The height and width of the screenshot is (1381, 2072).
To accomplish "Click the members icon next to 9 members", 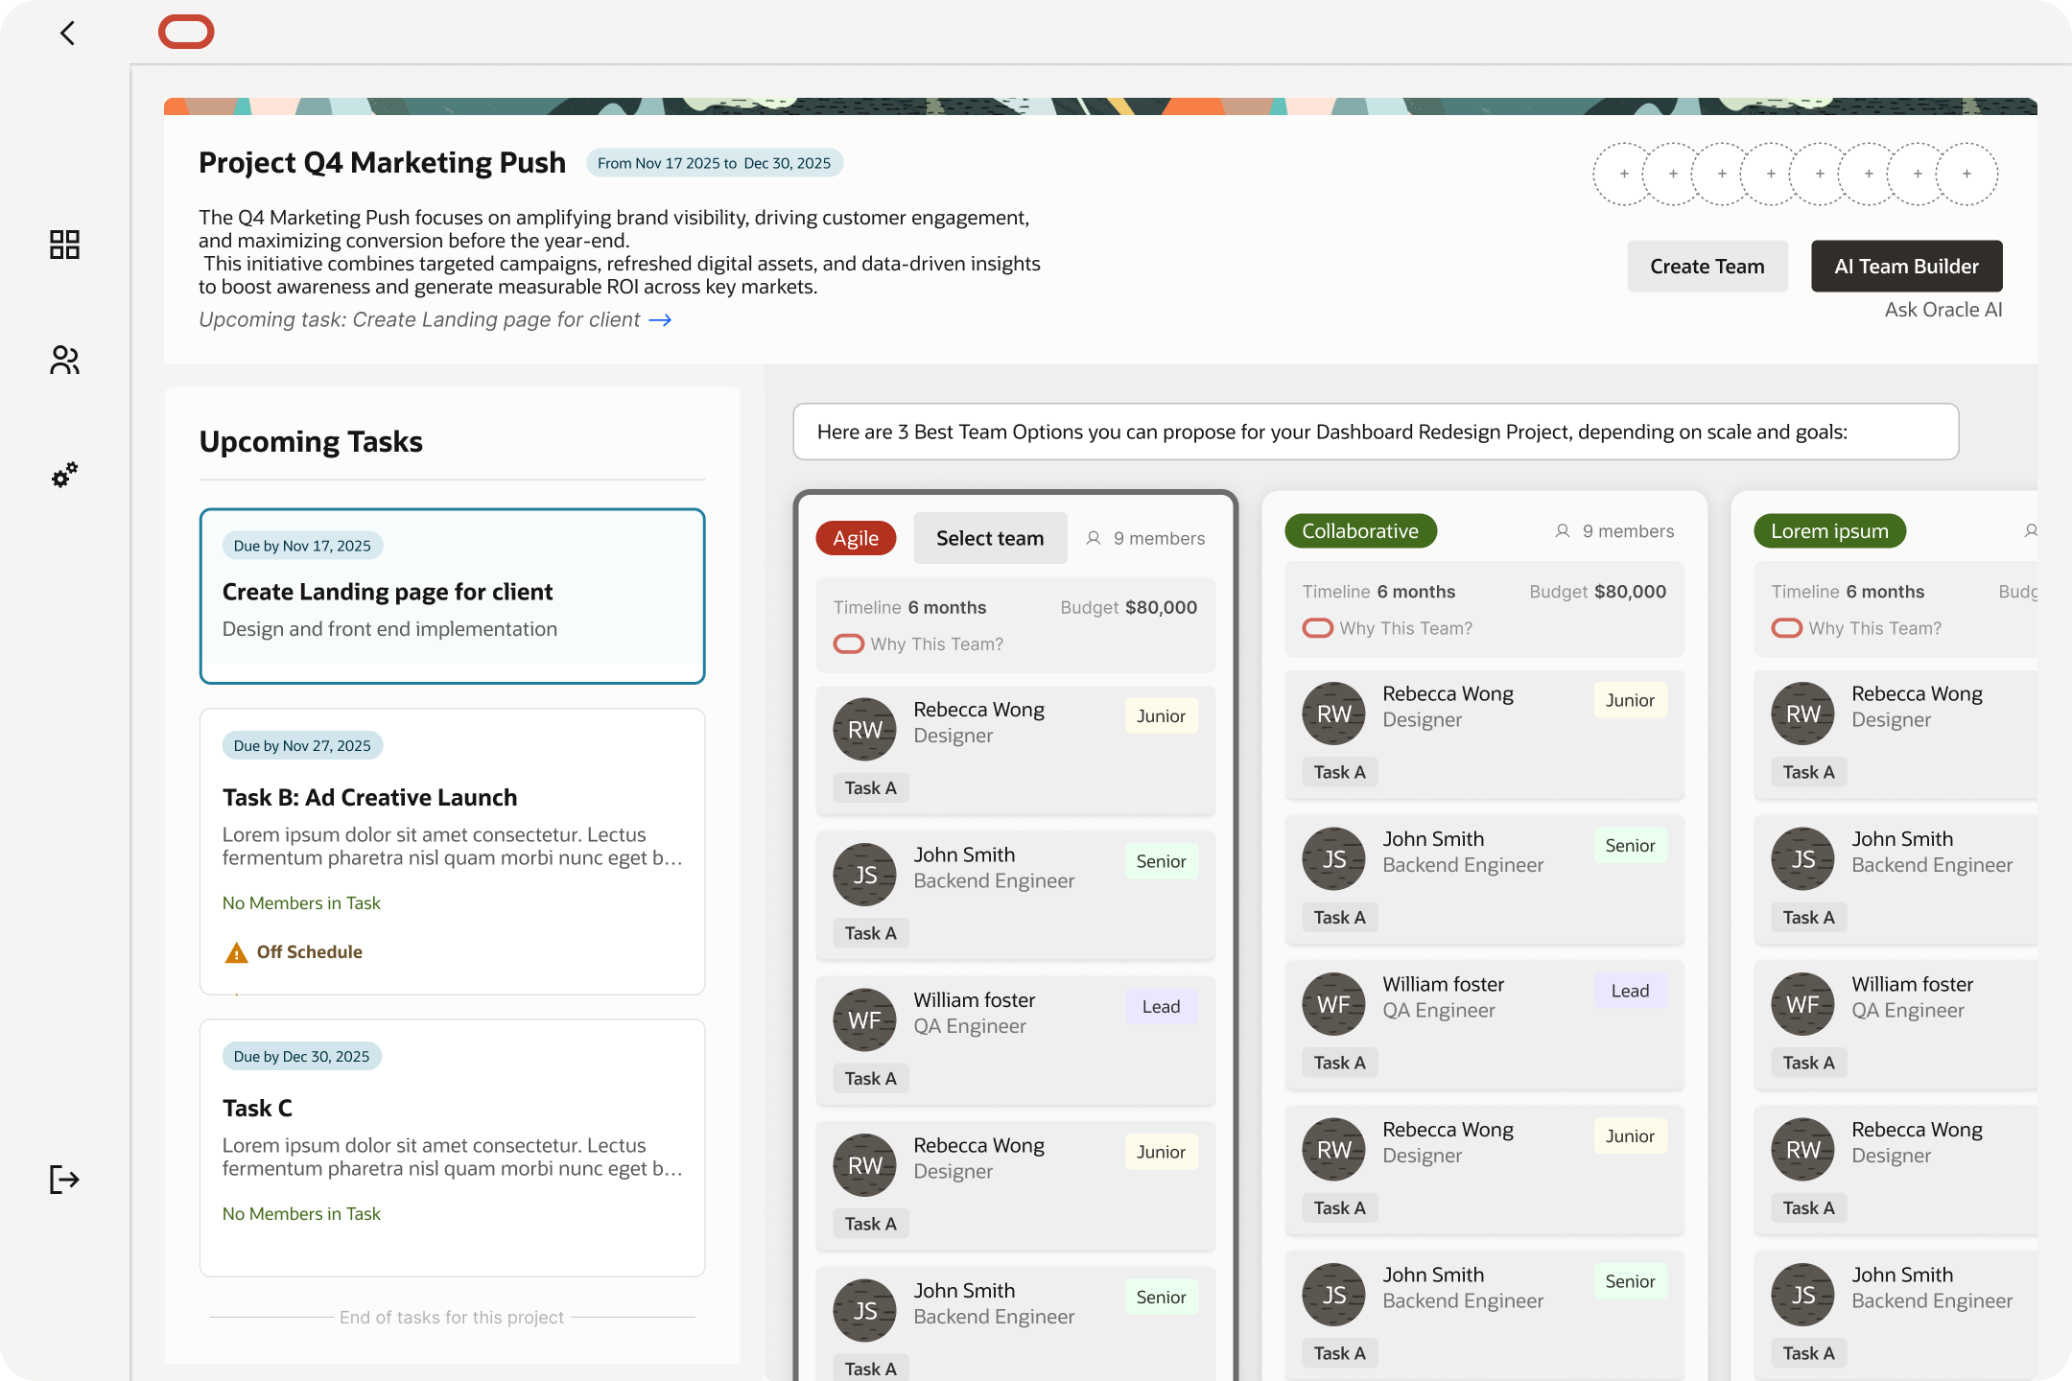I will pos(1094,538).
